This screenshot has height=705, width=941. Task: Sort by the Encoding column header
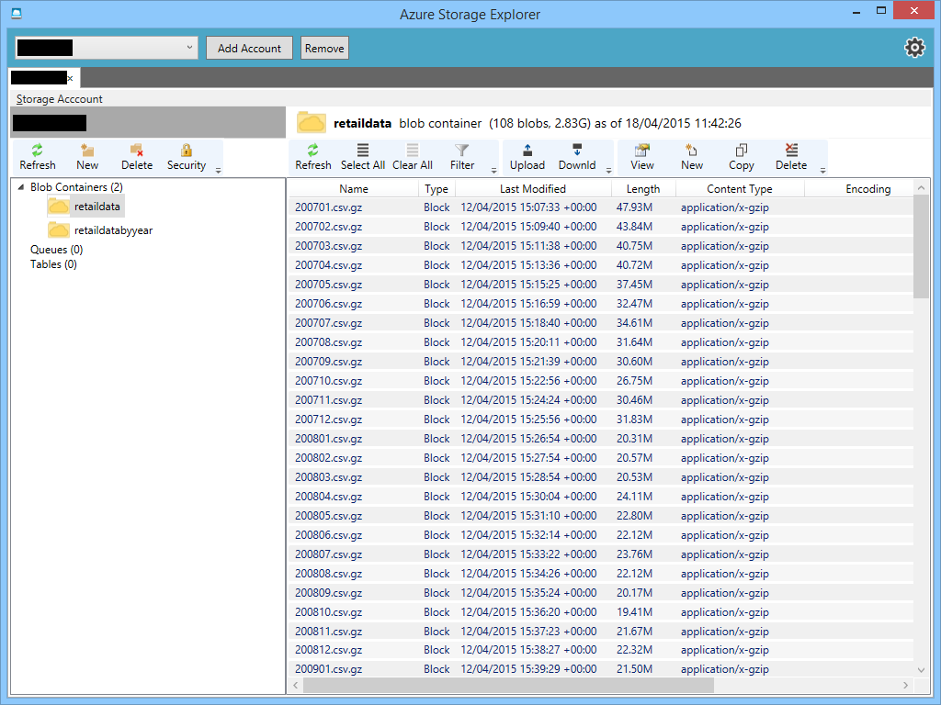[867, 189]
